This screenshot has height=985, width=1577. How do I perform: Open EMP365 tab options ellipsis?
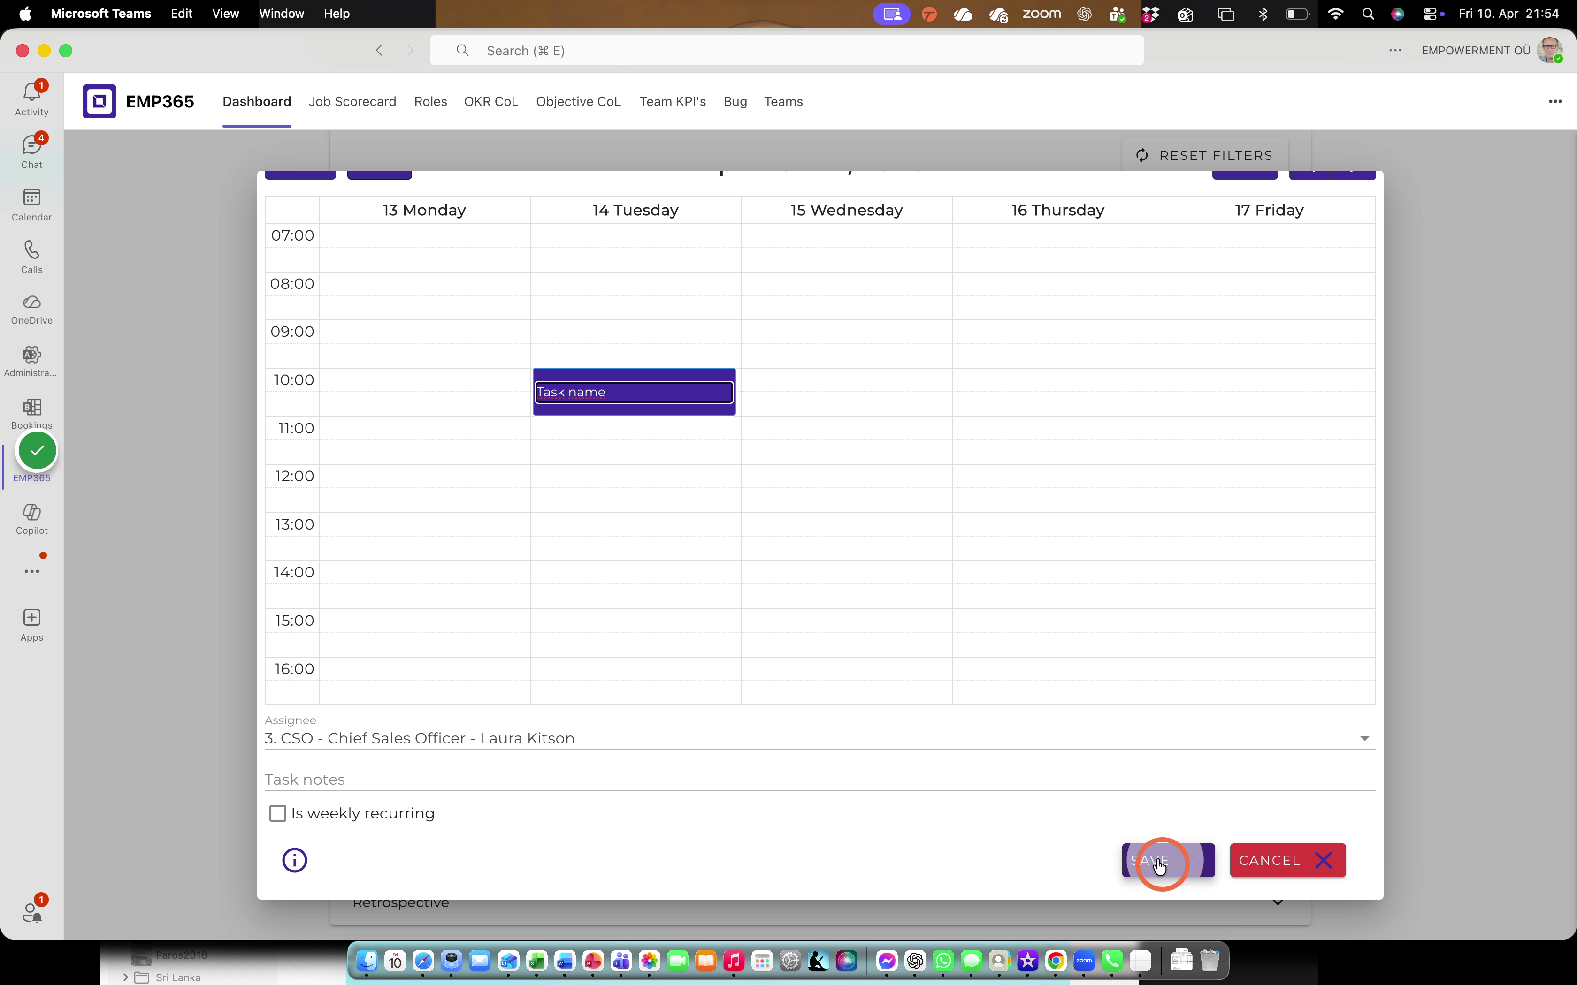(1555, 101)
